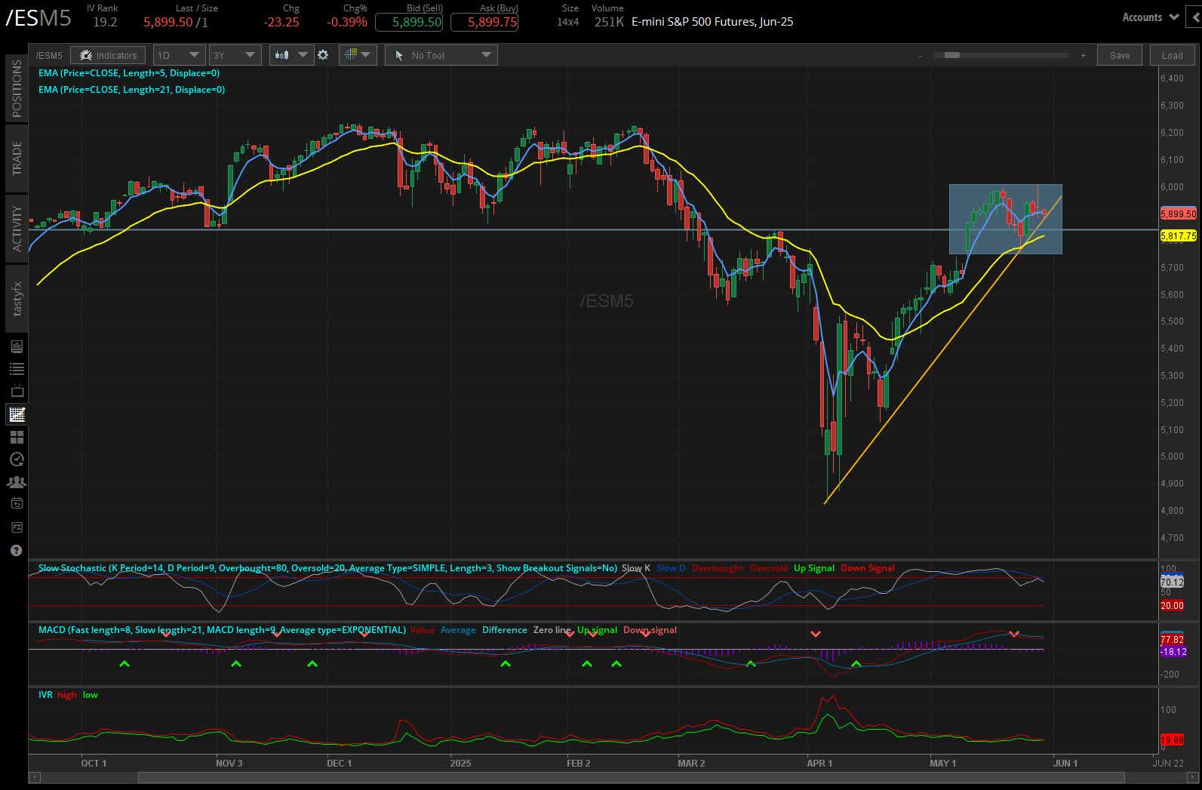Click the crosshair cursor mode icon

click(x=350, y=55)
